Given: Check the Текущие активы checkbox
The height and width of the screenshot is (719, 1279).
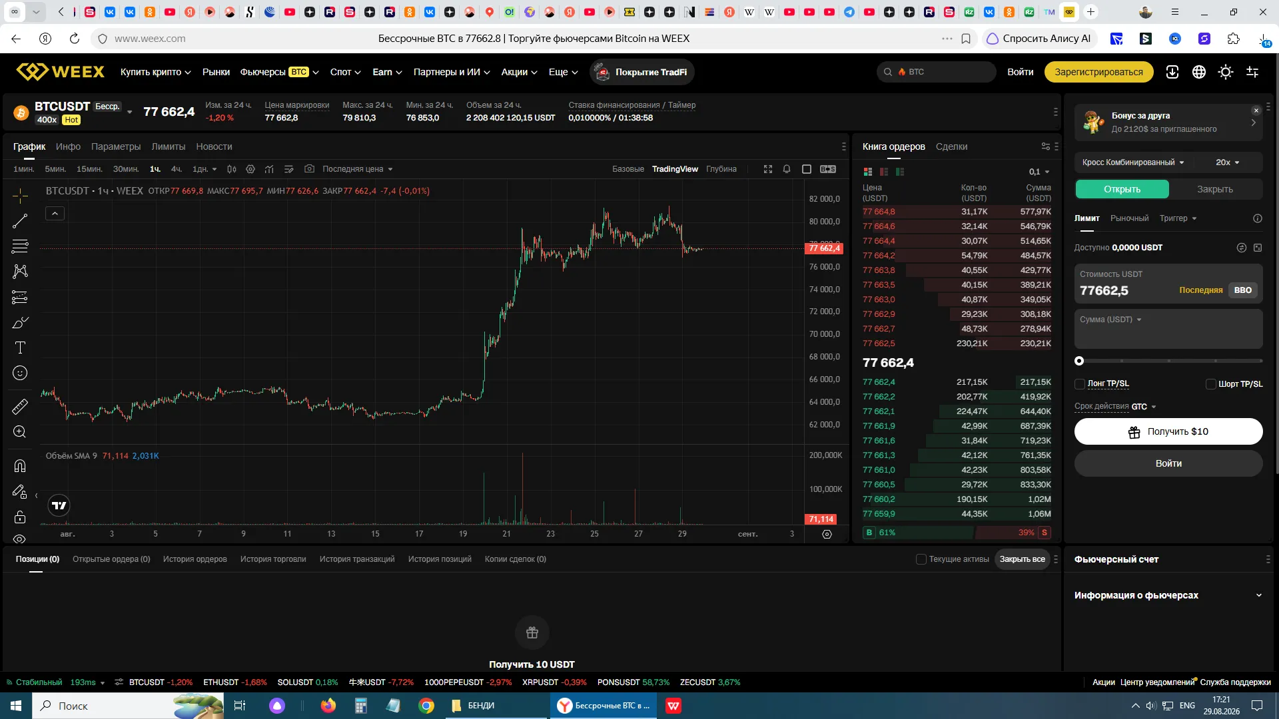Looking at the screenshot, I should 921,559.
